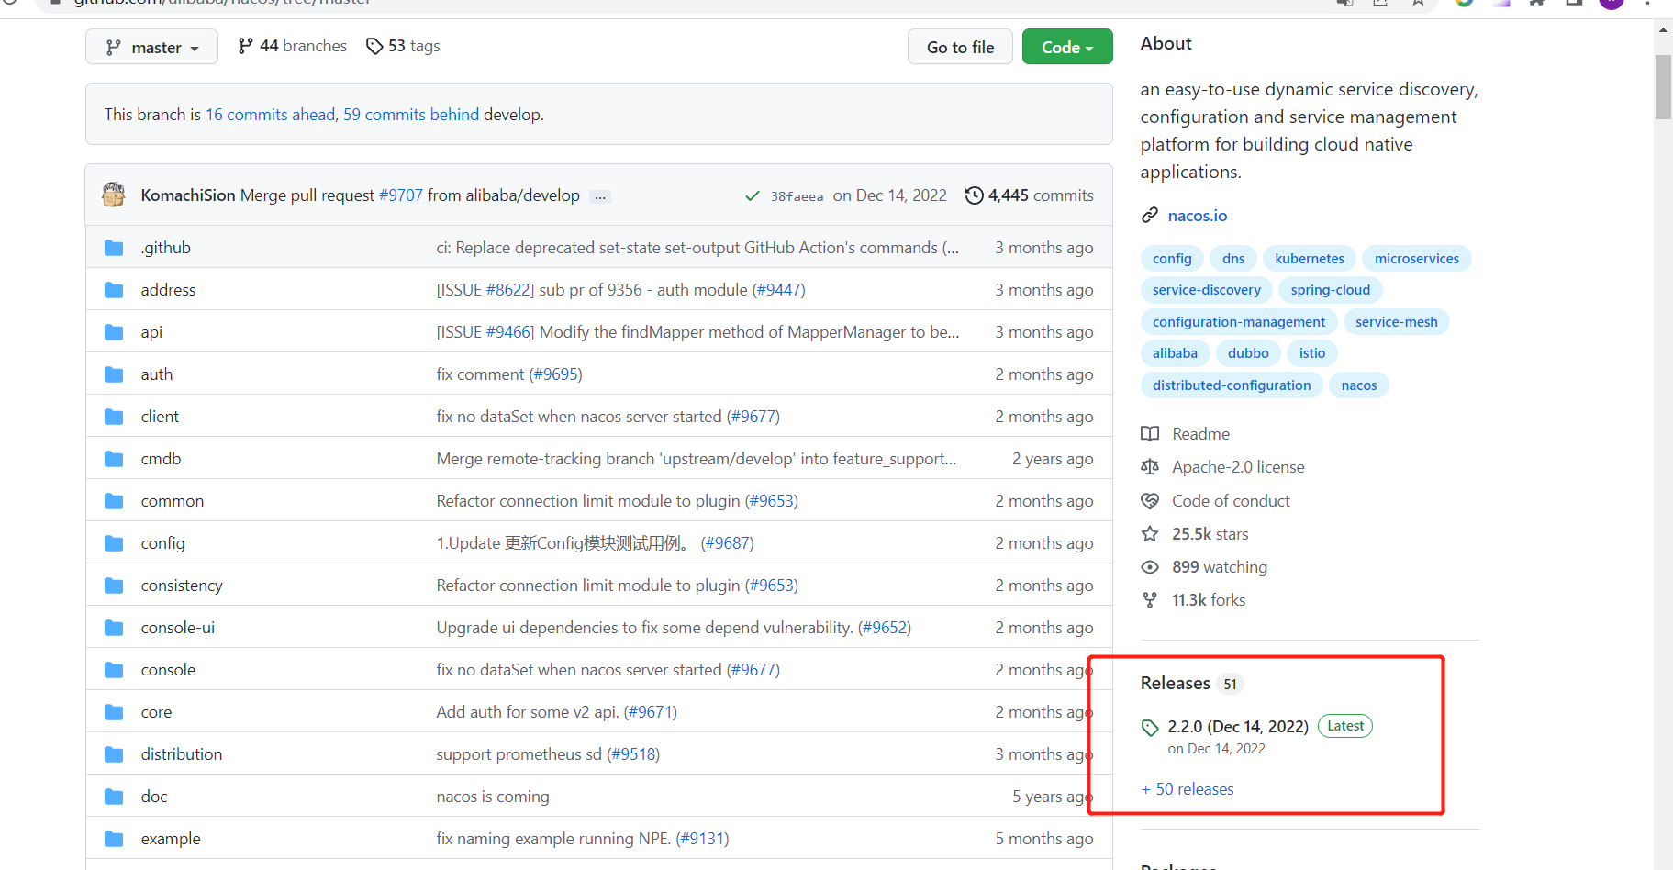The width and height of the screenshot is (1673, 870).
Task: Select the service-discovery topic tag
Action: click(1207, 290)
